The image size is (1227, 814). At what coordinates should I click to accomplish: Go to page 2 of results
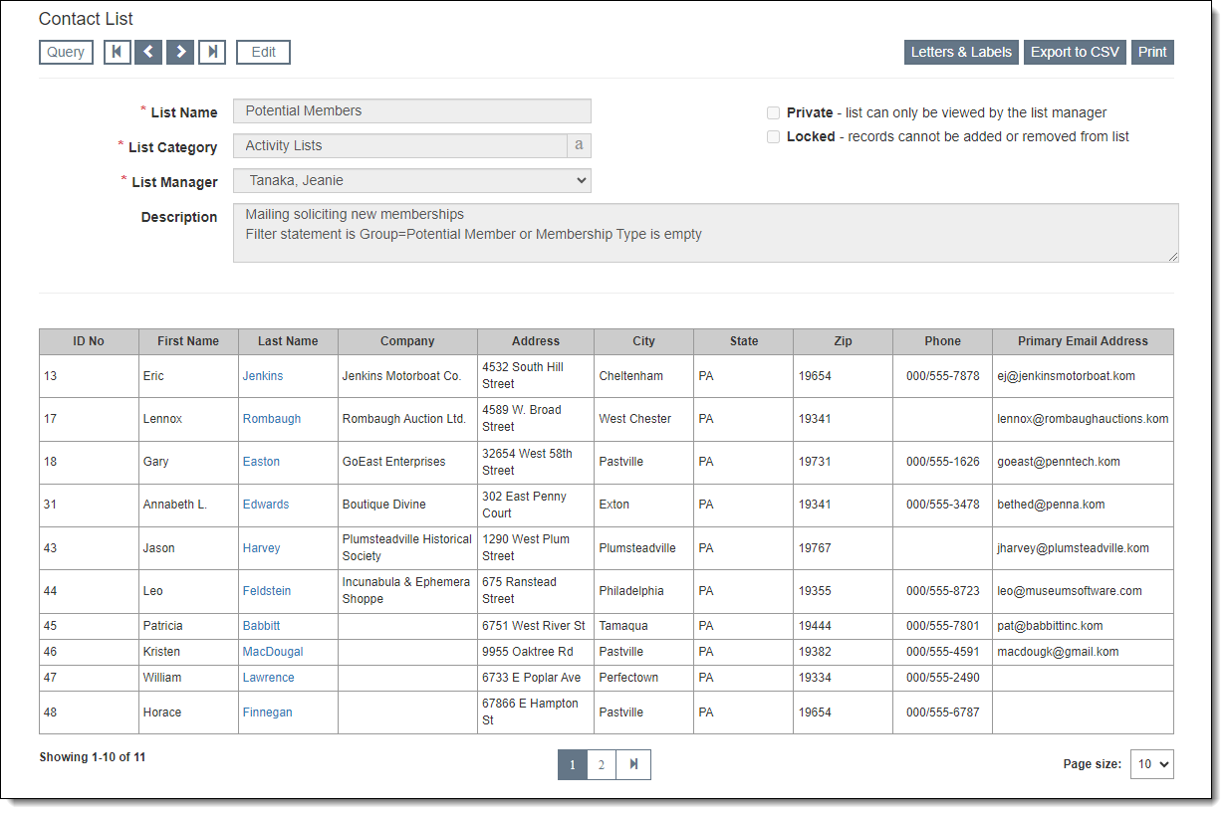(602, 764)
